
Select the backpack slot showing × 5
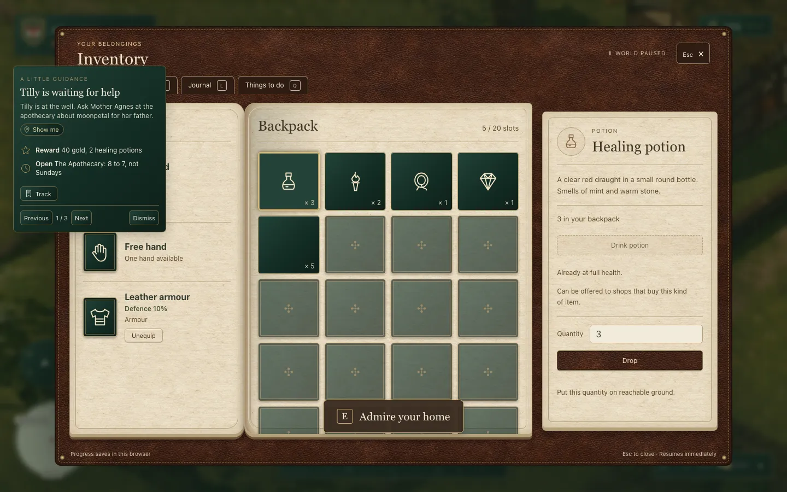(289, 244)
